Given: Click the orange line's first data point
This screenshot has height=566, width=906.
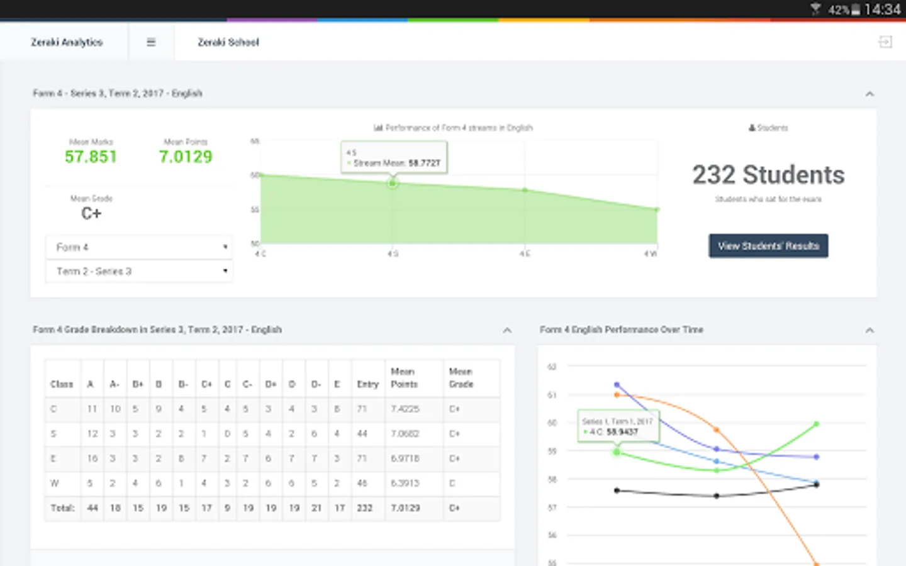Looking at the screenshot, I should click(617, 395).
